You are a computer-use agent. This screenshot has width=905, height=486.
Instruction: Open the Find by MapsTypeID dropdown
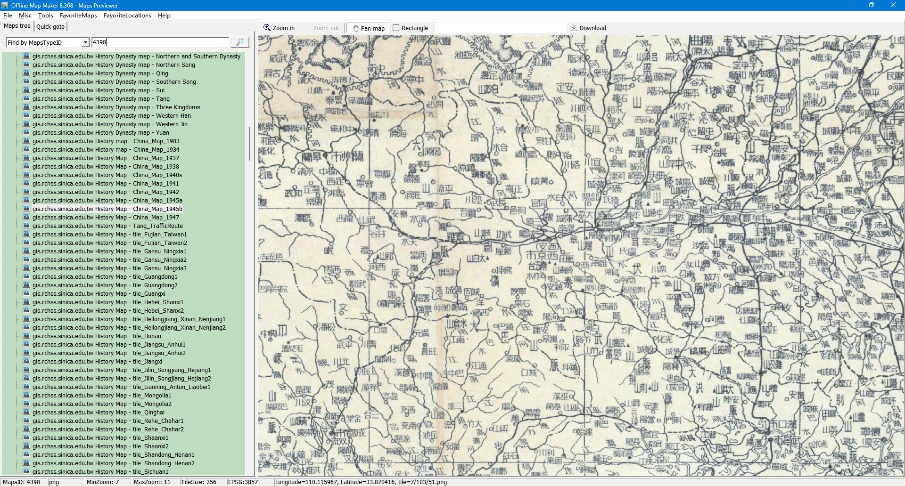(x=85, y=43)
